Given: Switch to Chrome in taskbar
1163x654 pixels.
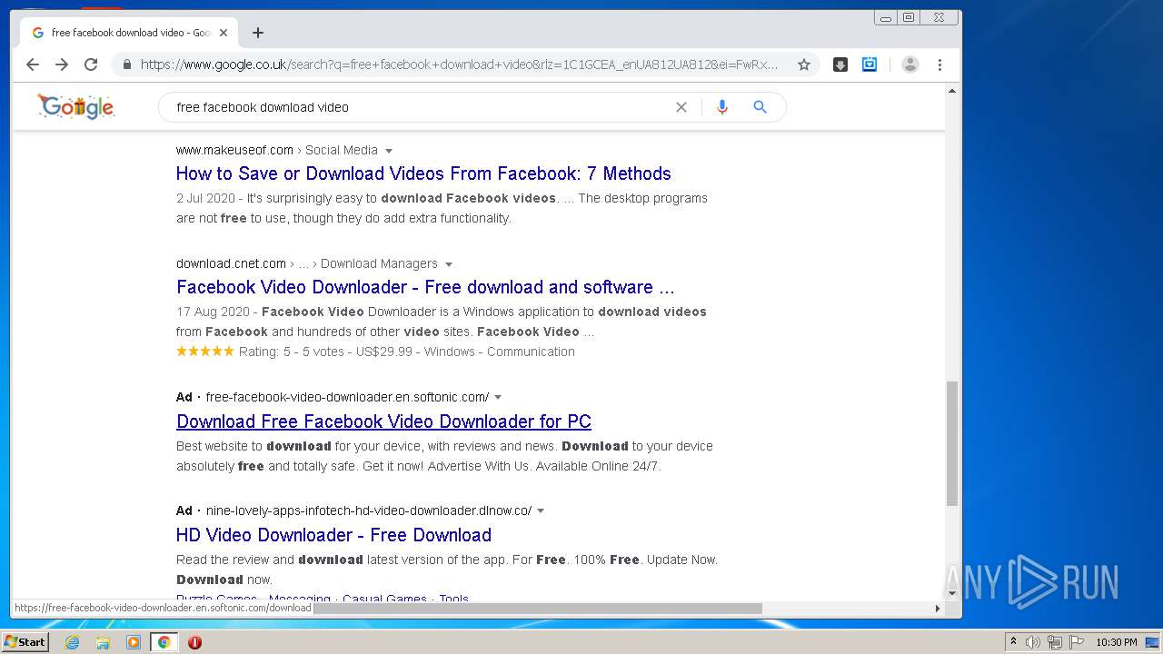Looking at the screenshot, I should (164, 642).
